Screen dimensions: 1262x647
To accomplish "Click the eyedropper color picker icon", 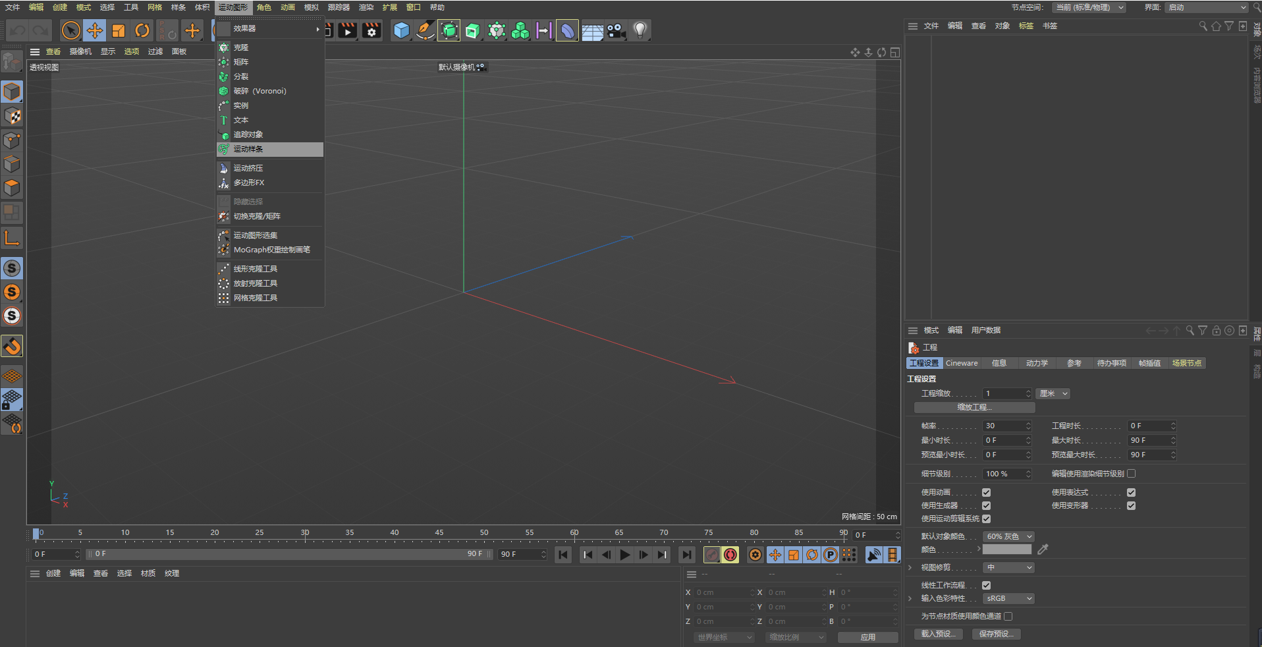I will [x=1043, y=549].
